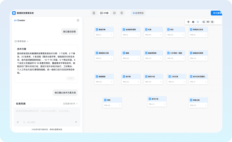
Task: Zoom out the ER canvas
Action: 204,22
